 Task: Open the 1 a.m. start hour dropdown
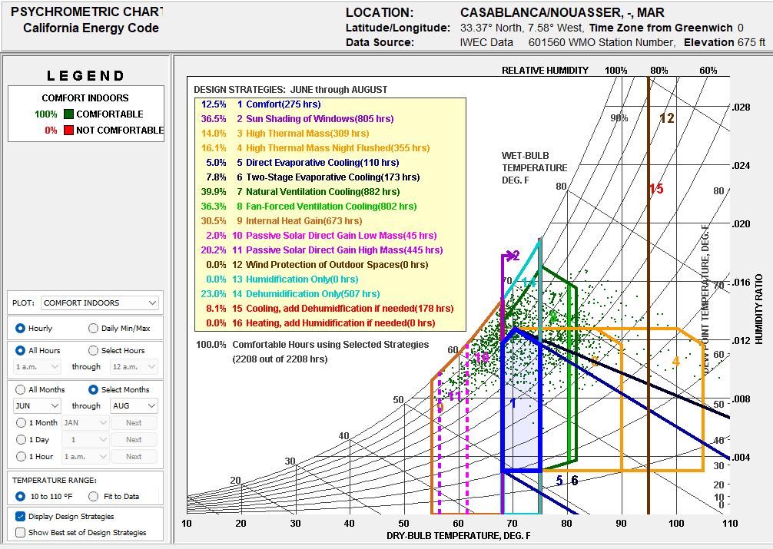coord(37,367)
